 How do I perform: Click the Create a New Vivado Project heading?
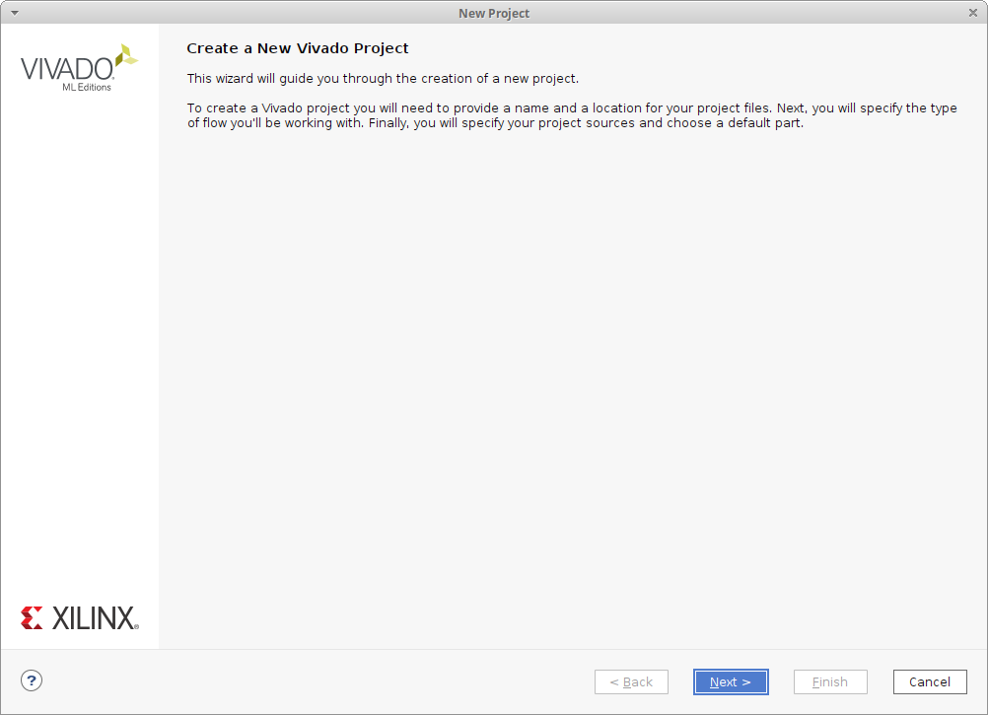tap(297, 48)
